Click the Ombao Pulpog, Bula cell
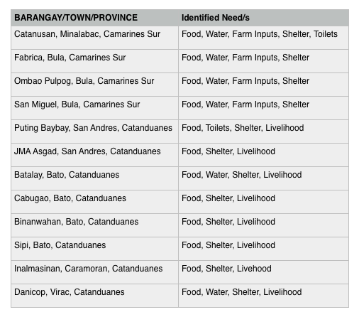This screenshot has width=359, height=317. click(94, 85)
